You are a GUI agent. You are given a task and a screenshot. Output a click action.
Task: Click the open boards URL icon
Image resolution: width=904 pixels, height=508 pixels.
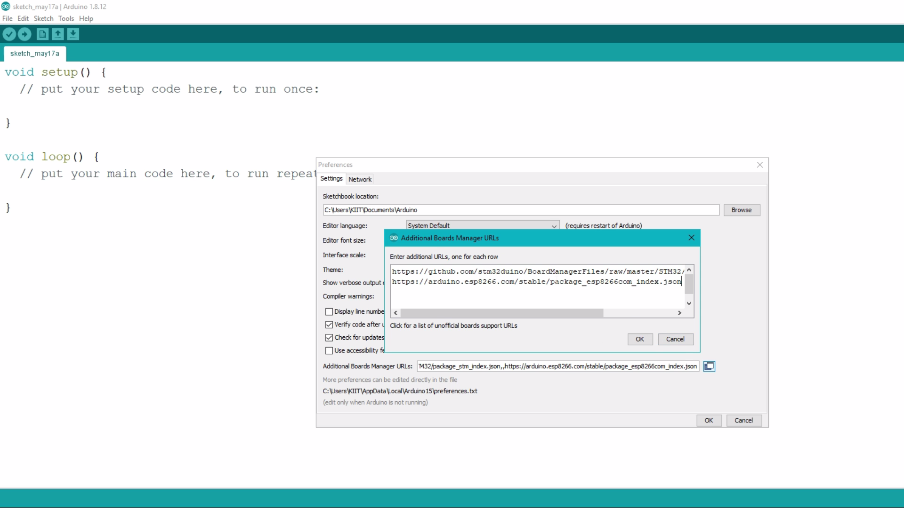709,366
